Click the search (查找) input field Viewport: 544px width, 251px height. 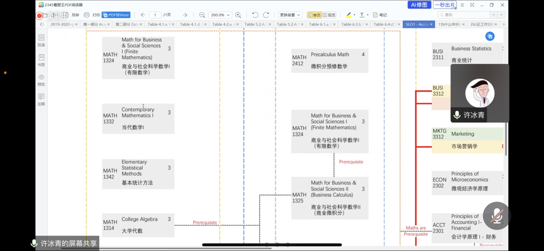tap(468, 15)
